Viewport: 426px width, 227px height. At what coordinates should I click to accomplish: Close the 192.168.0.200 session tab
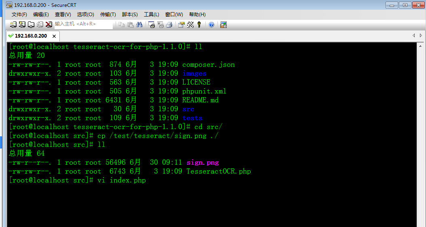click(x=54, y=36)
